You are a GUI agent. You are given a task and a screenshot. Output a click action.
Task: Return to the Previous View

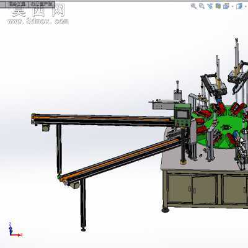pyautogui.click(x=210, y=6)
